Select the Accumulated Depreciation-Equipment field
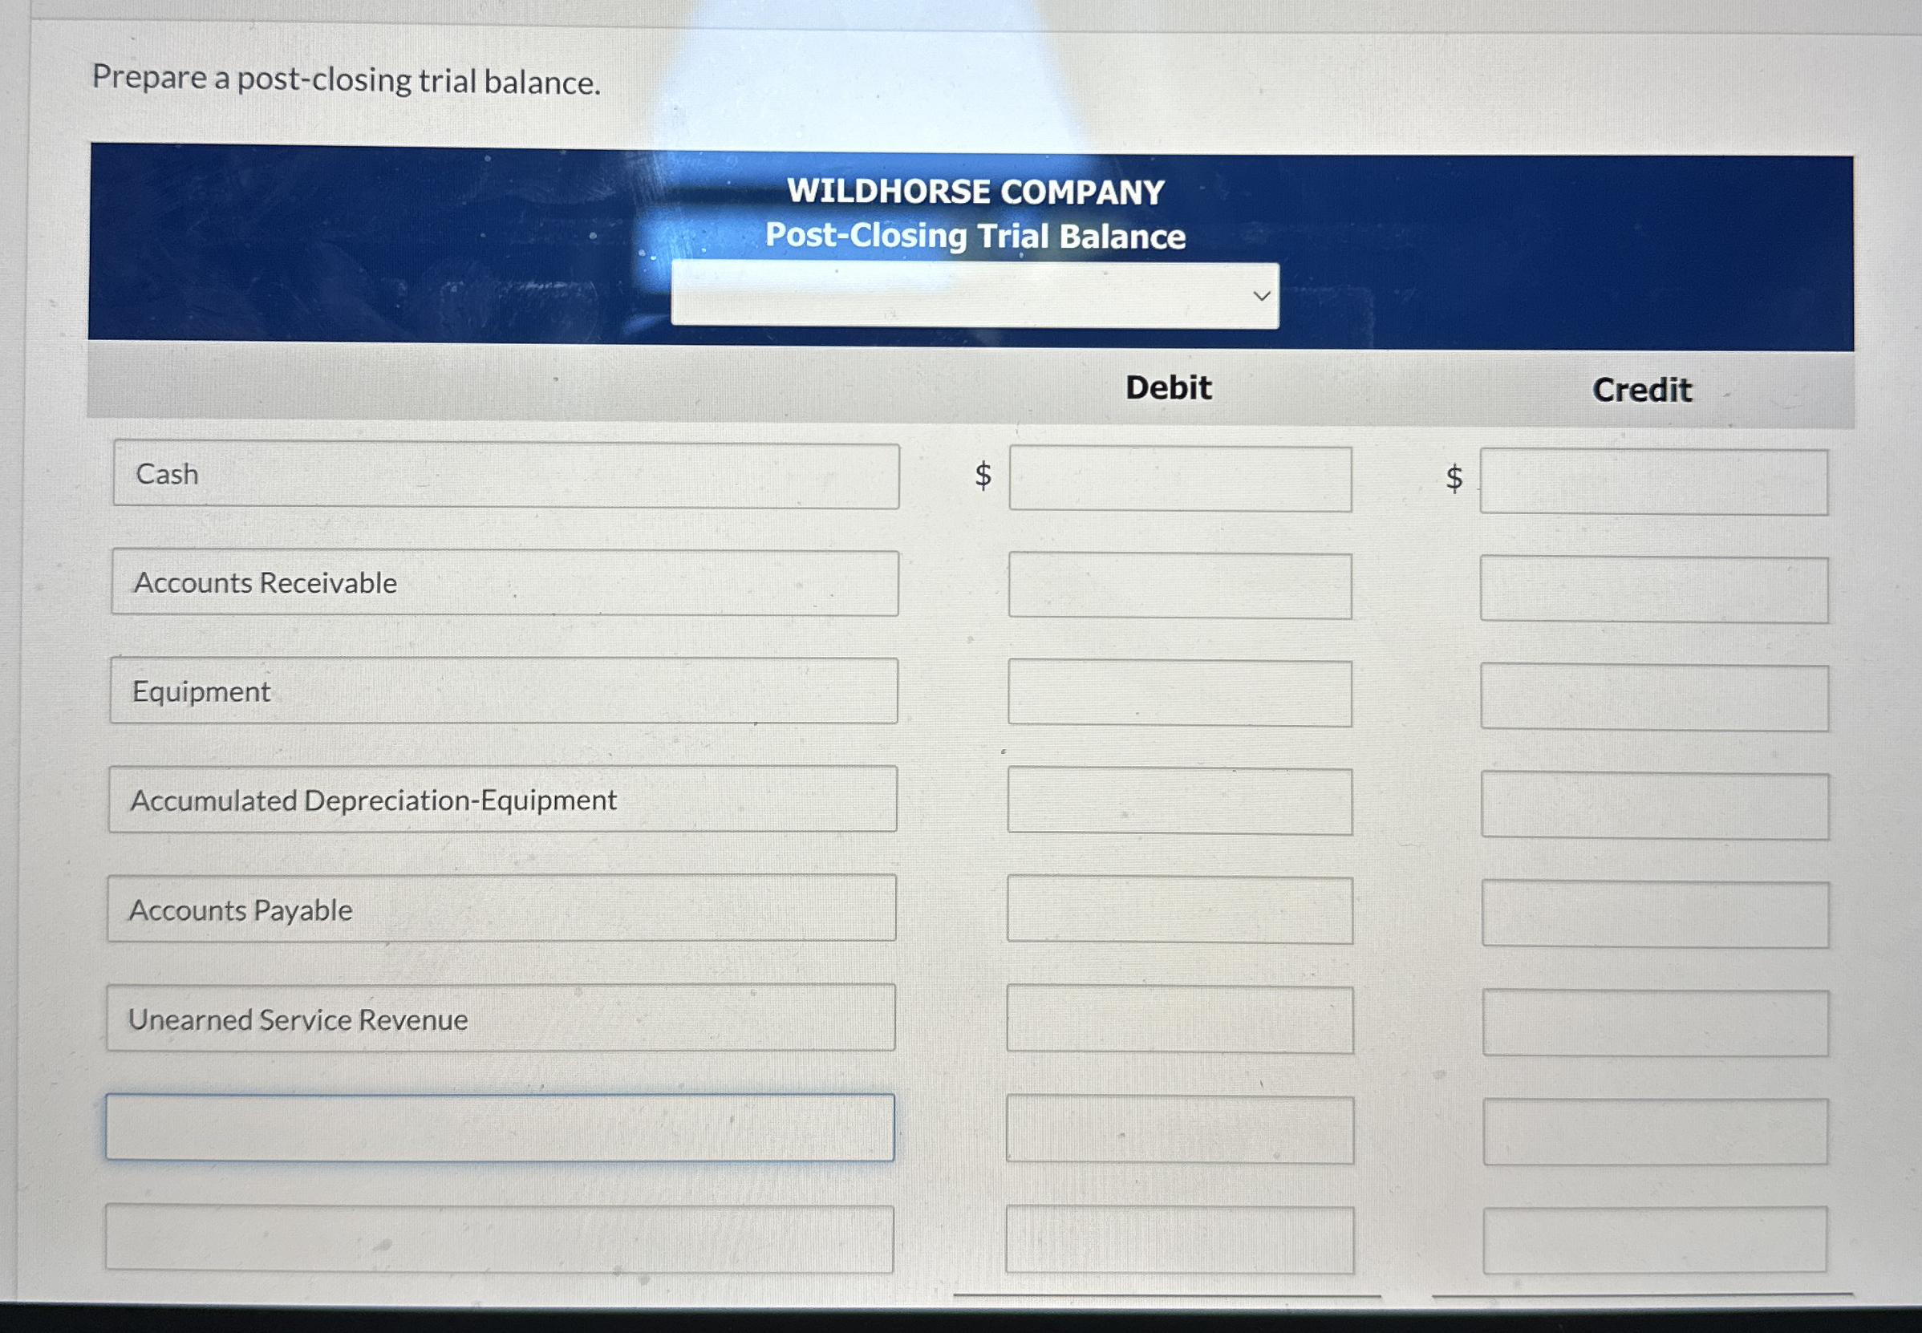 [x=501, y=800]
